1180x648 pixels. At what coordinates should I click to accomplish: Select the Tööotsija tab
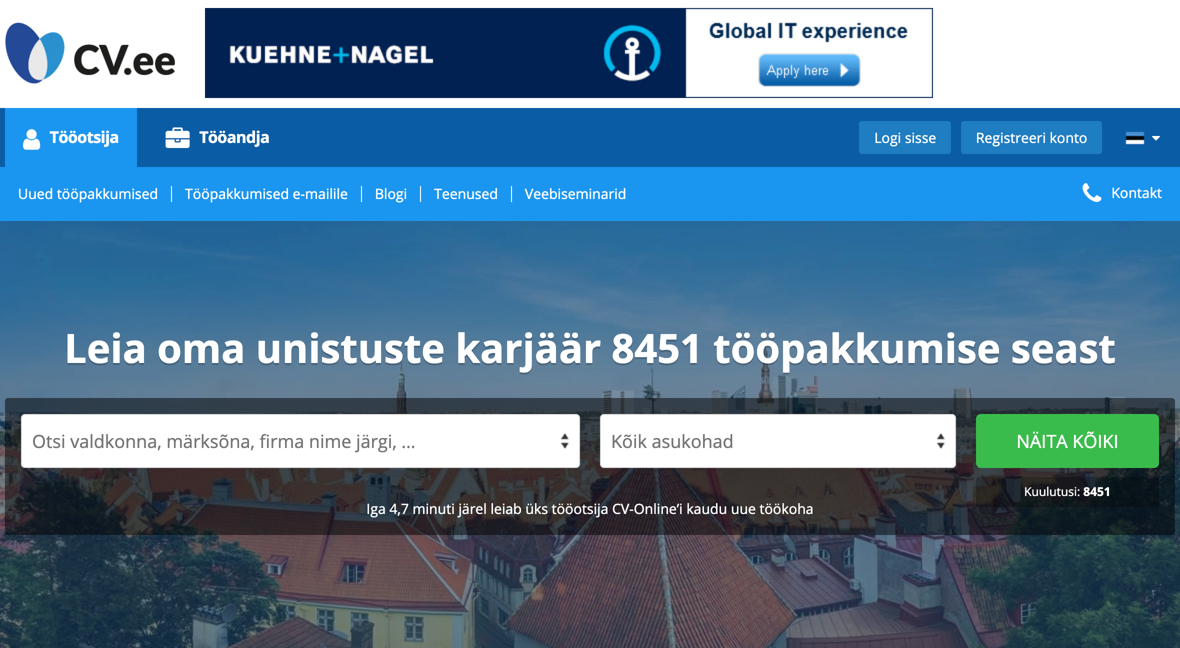coord(71,137)
